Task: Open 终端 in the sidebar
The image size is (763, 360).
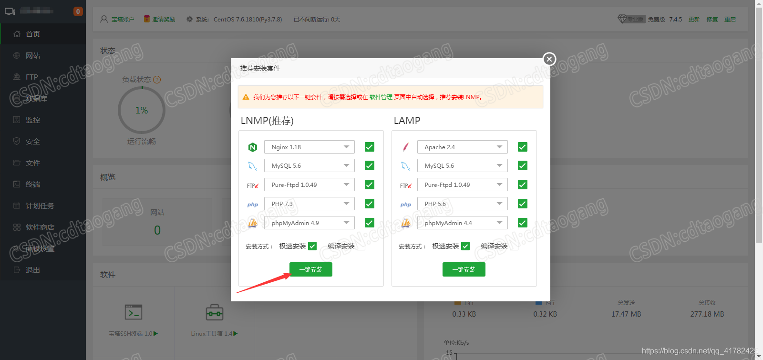Action: (x=43, y=184)
